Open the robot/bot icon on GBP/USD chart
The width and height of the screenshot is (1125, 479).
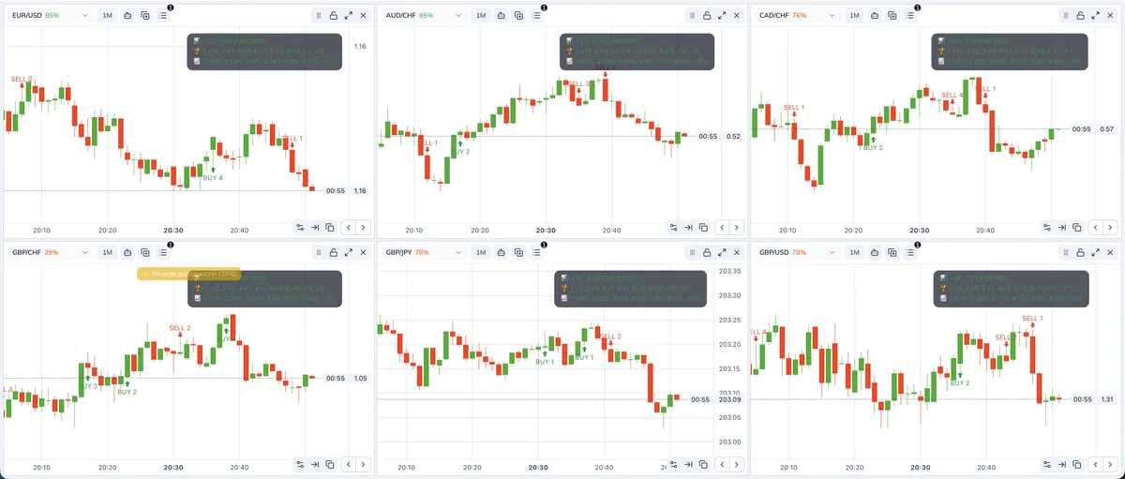[875, 252]
